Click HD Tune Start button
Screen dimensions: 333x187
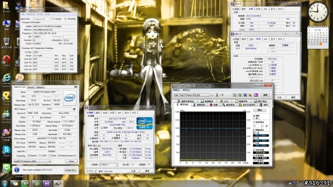click(x=260, y=110)
